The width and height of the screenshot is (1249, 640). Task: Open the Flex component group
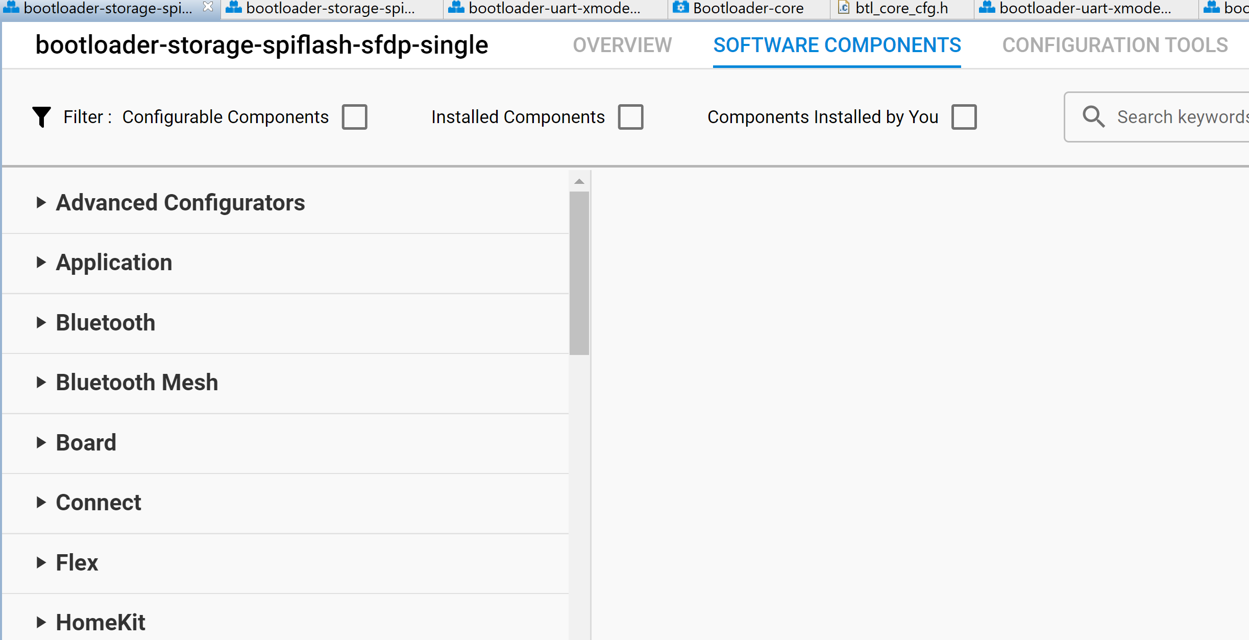point(77,562)
